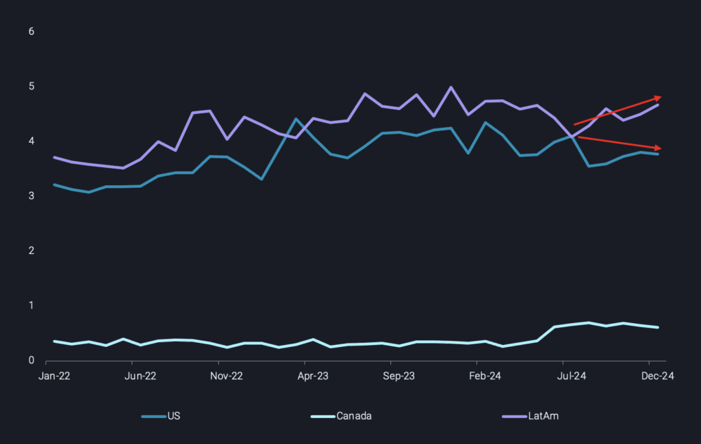Click the y-axis label 1

point(31,305)
